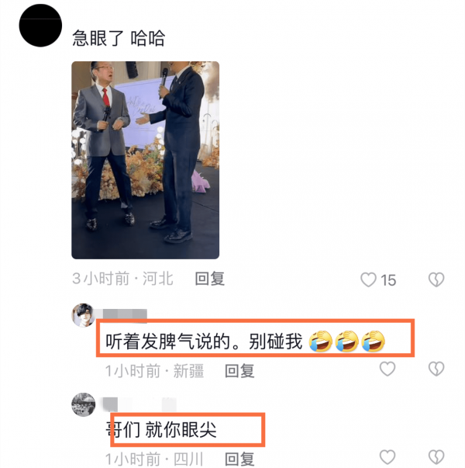Image resolution: width=465 pixels, height=468 pixels.
Task: Open the attached image of two men on stage
Action: point(146,160)
